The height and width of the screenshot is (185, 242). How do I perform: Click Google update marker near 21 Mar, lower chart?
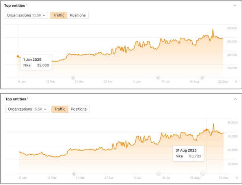[x=74, y=173]
